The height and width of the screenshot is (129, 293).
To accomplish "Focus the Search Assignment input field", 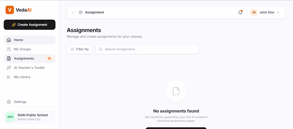I will (147, 49).
